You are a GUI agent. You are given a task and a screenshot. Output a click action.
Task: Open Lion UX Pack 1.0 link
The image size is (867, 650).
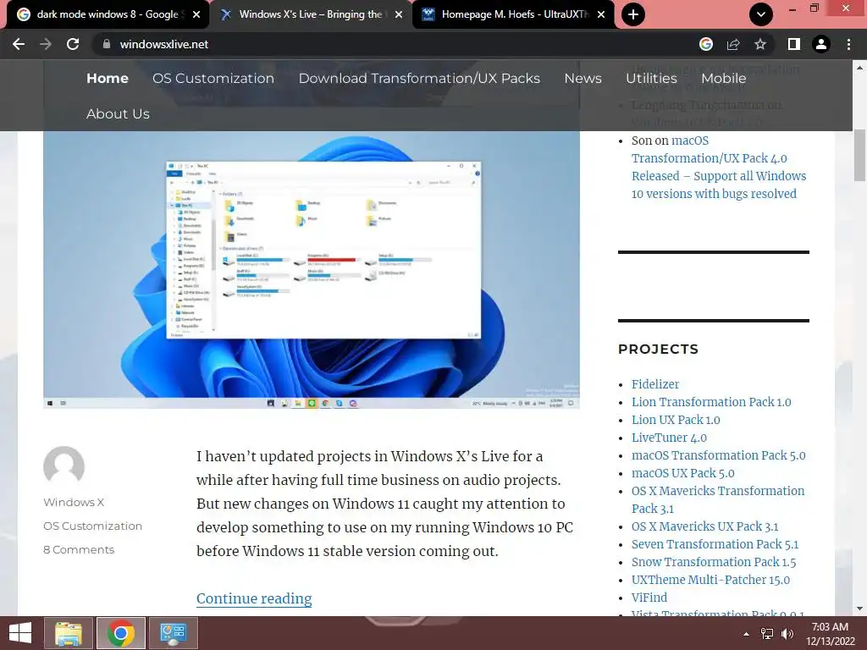click(676, 420)
